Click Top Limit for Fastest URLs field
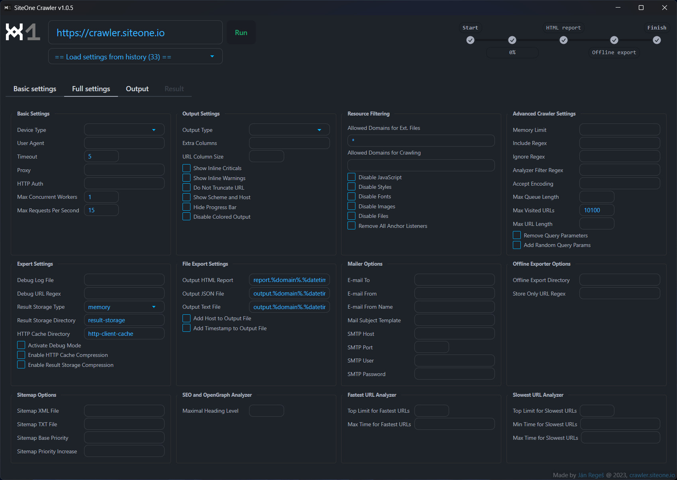 click(x=432, y=411)
